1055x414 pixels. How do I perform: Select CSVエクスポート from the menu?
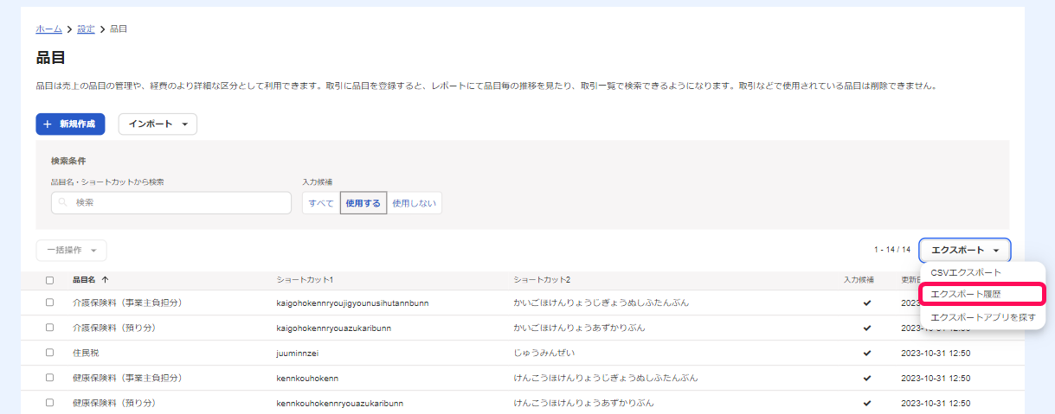[x=965, y=272]
